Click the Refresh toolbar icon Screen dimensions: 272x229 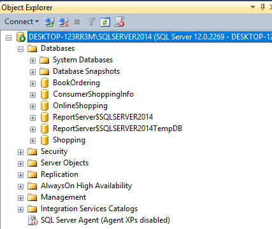click(x=105, y=22)
